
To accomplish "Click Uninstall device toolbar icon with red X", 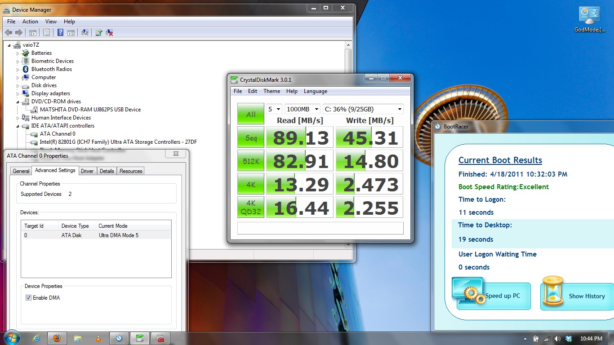I will pyautogui.click(x=109, y=32).
